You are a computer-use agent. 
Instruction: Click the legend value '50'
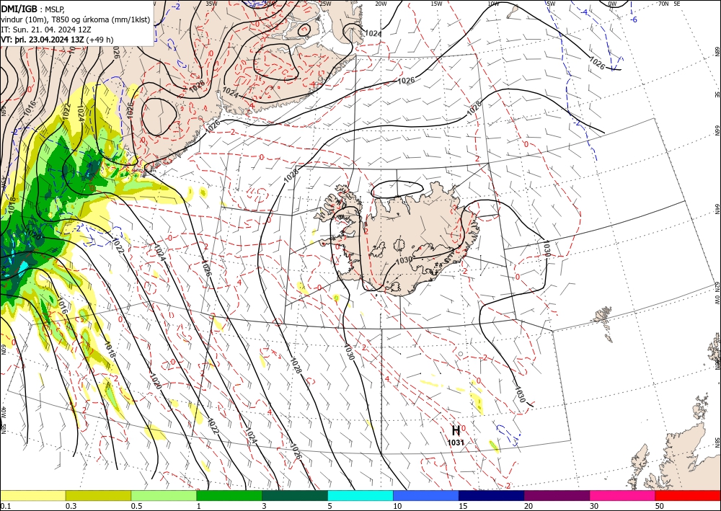pyautogui.click(x=660, y=505)
